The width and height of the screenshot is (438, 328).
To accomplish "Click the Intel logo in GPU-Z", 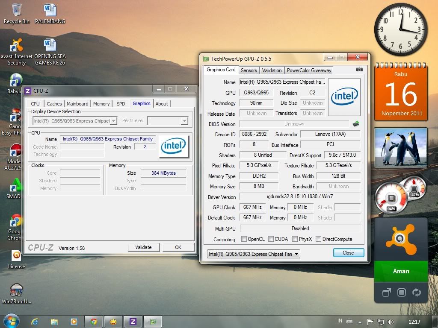I will tap(344, 97).
